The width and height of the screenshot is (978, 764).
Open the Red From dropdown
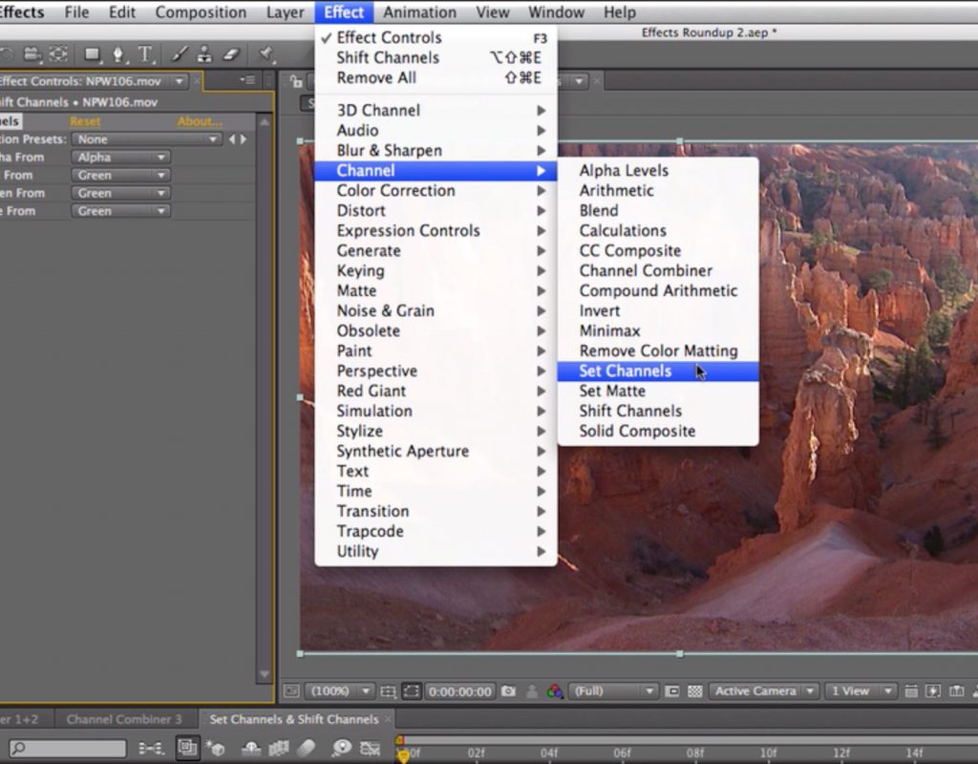tap(121, 176)
